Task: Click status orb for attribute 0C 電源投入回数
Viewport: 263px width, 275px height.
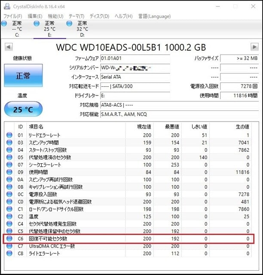Action: [x=9, y=194]
